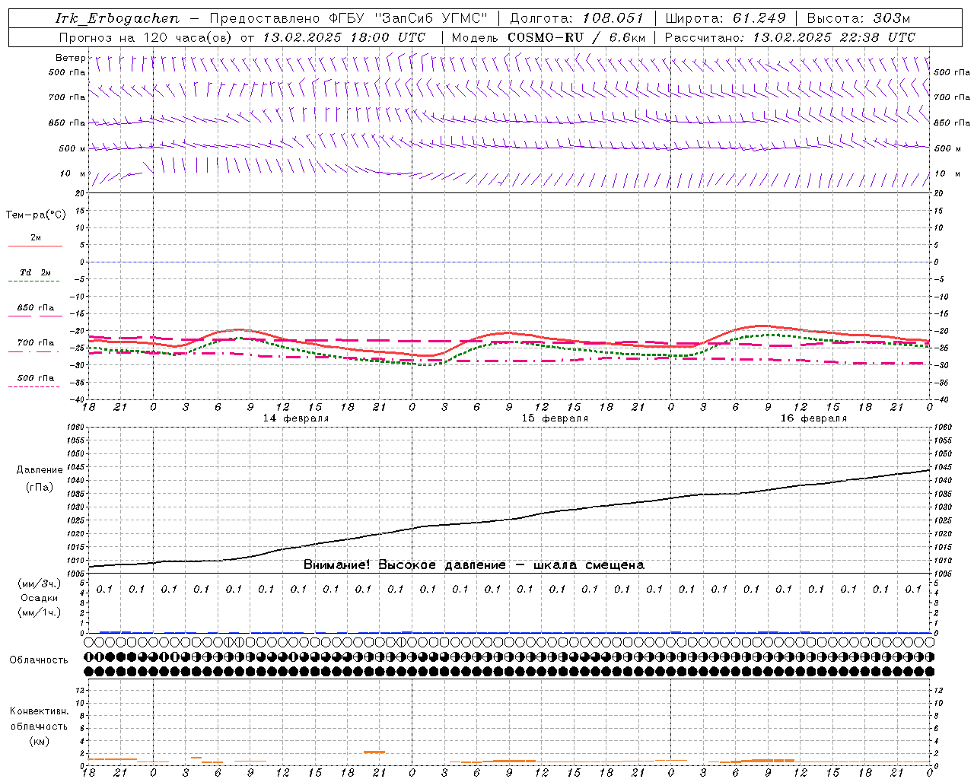Click the (мм/1ч.) precipitation unit label

click(x=40, y=612)
